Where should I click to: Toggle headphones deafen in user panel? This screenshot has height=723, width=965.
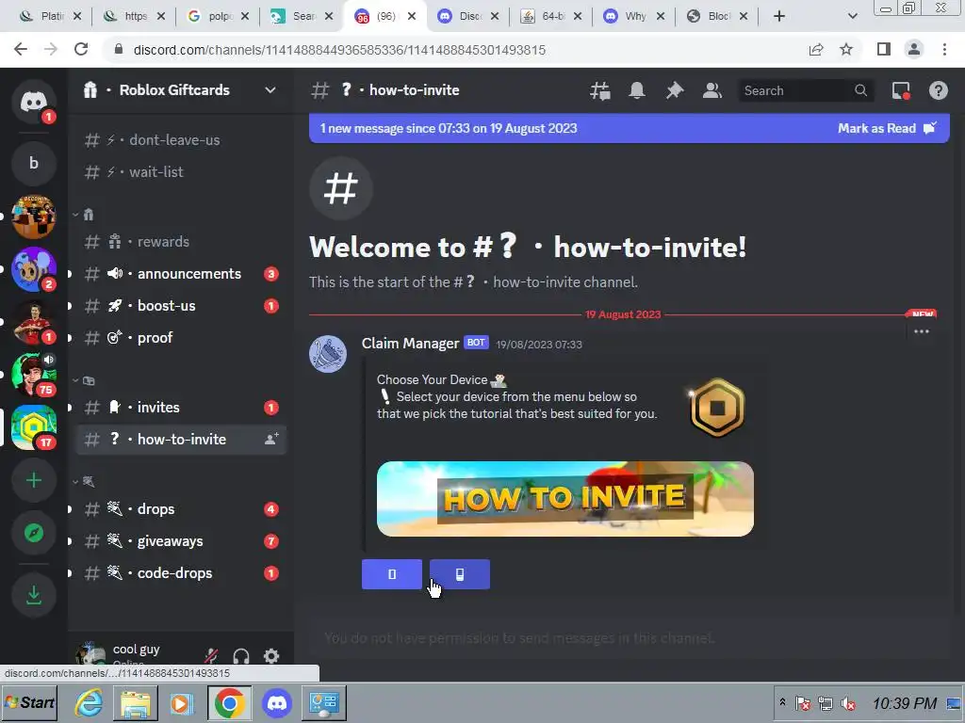[241, 656]
